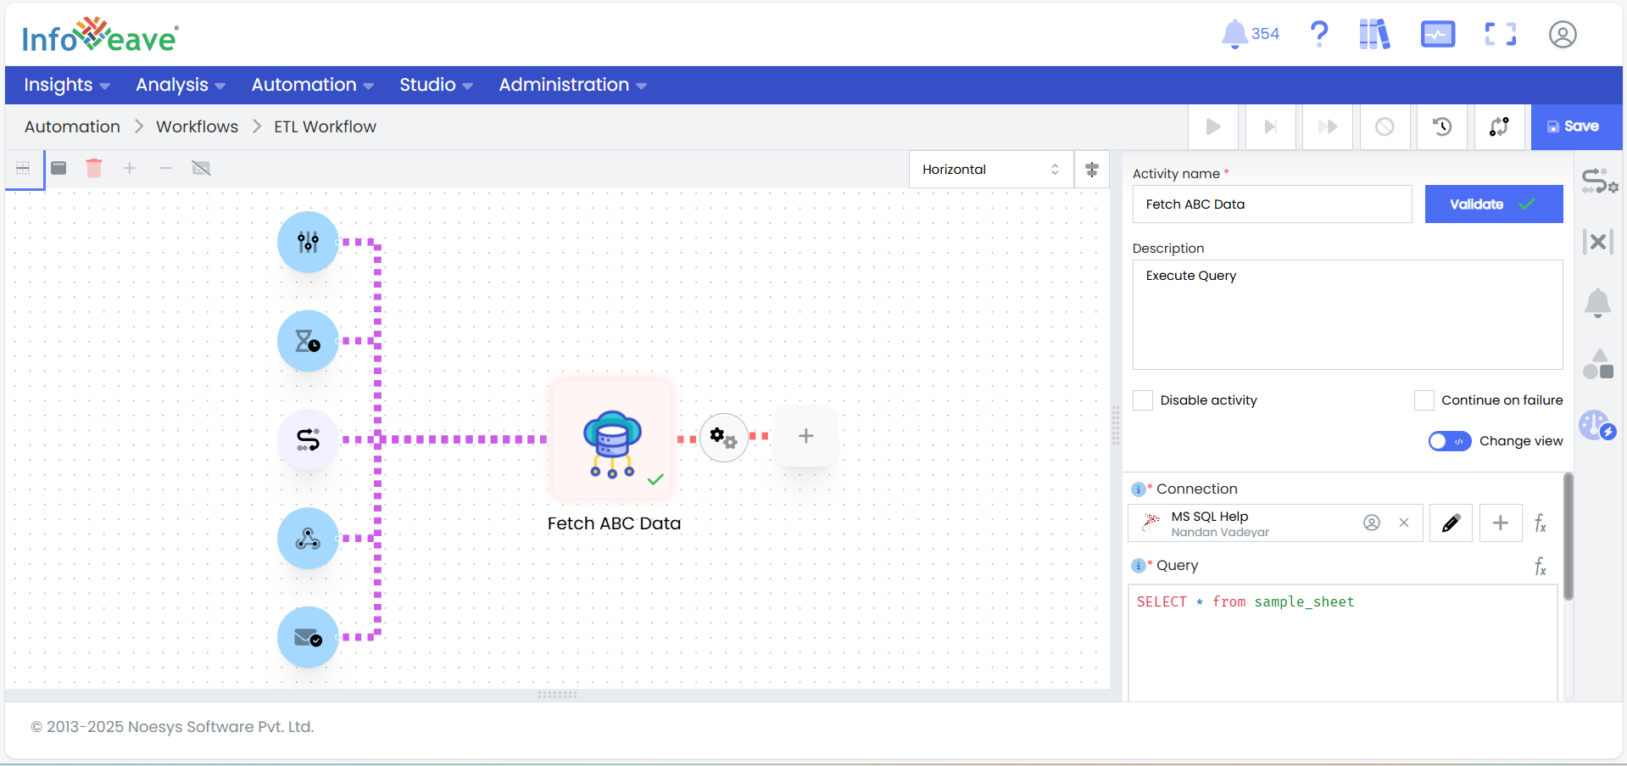Click the Validate button
Image resolution: width=1627 pixels, height=766 pixels.
(1493, 204)
